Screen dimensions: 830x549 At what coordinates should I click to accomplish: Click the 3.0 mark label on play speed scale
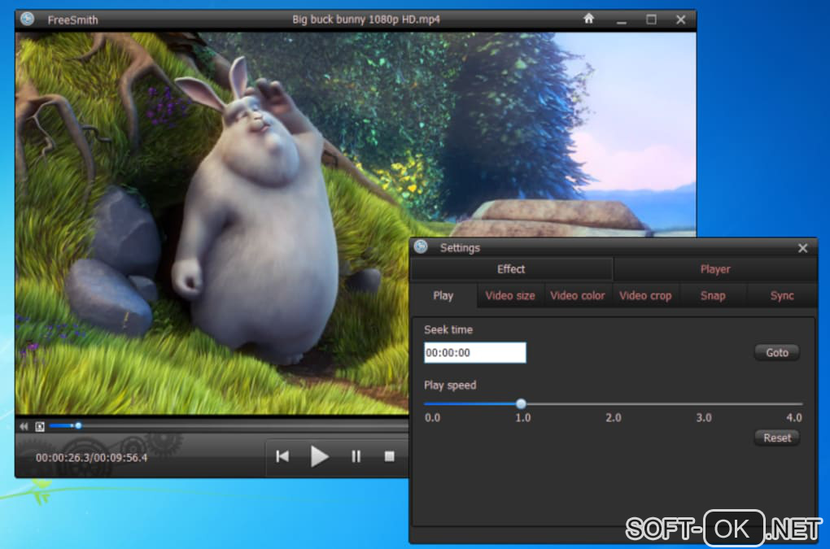(704, 418)
